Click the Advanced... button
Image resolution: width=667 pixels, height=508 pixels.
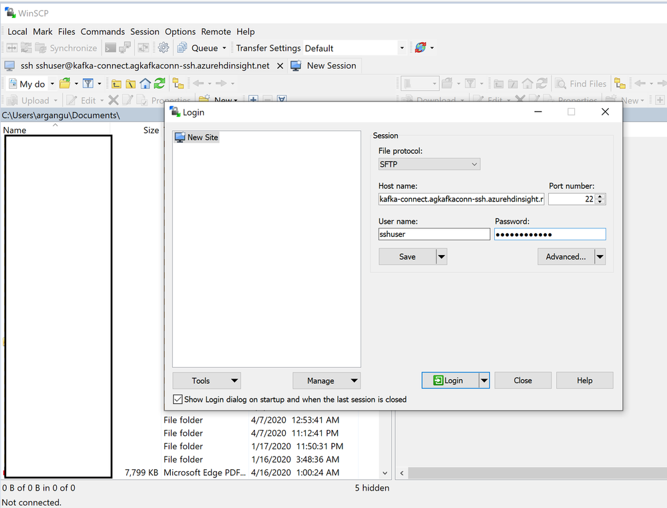click(x=566, y=256)
